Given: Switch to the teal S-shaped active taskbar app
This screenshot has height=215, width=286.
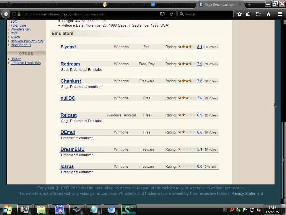Looking at the screenshot, I should coord(128,209).
